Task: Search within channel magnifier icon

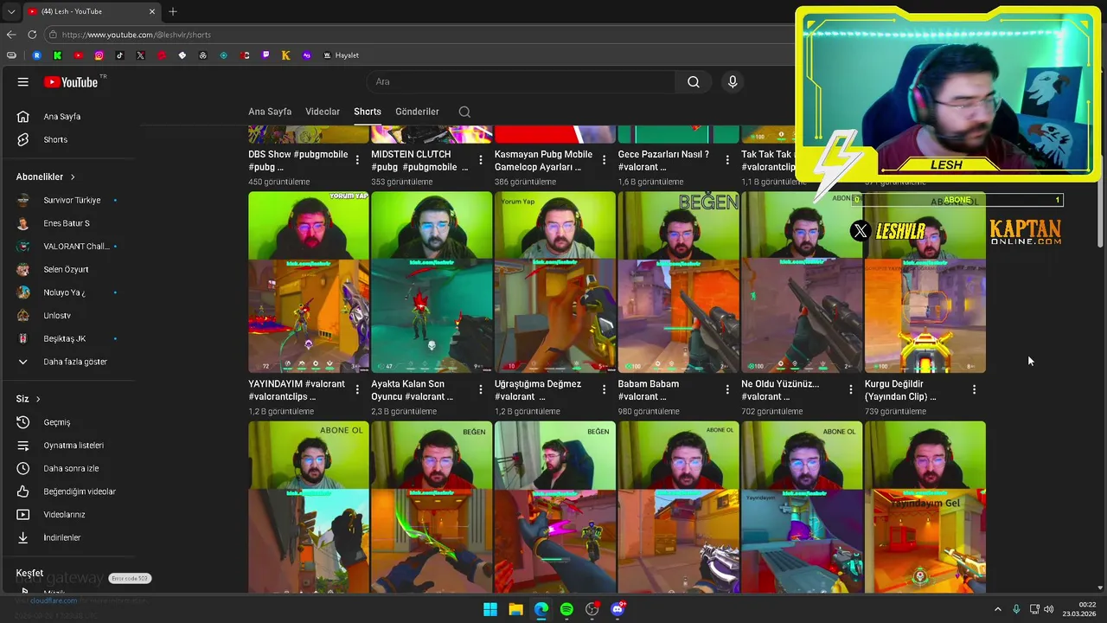Action: [x=464, y=112]
